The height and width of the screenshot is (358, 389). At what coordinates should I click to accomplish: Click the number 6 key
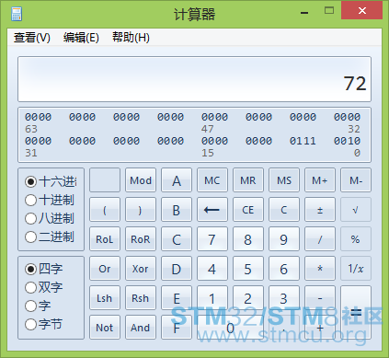[284, 269]
